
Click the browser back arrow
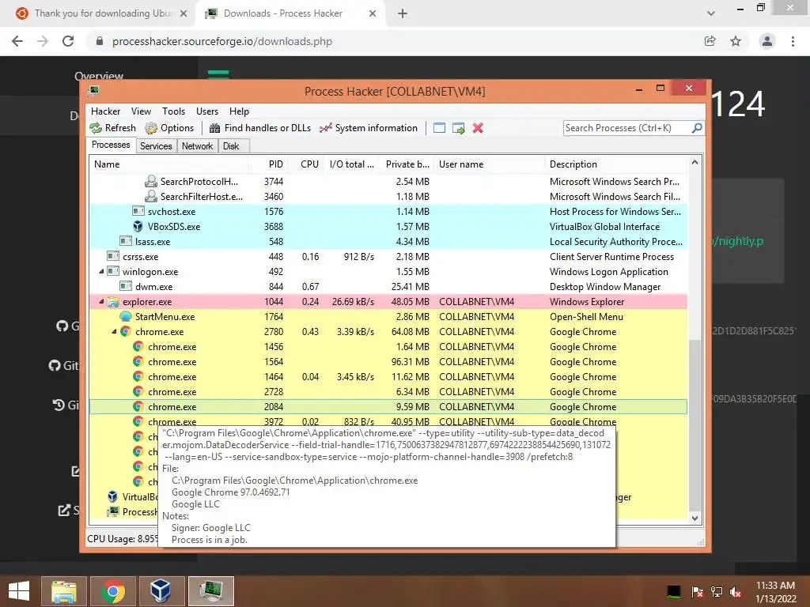point(17,41)
